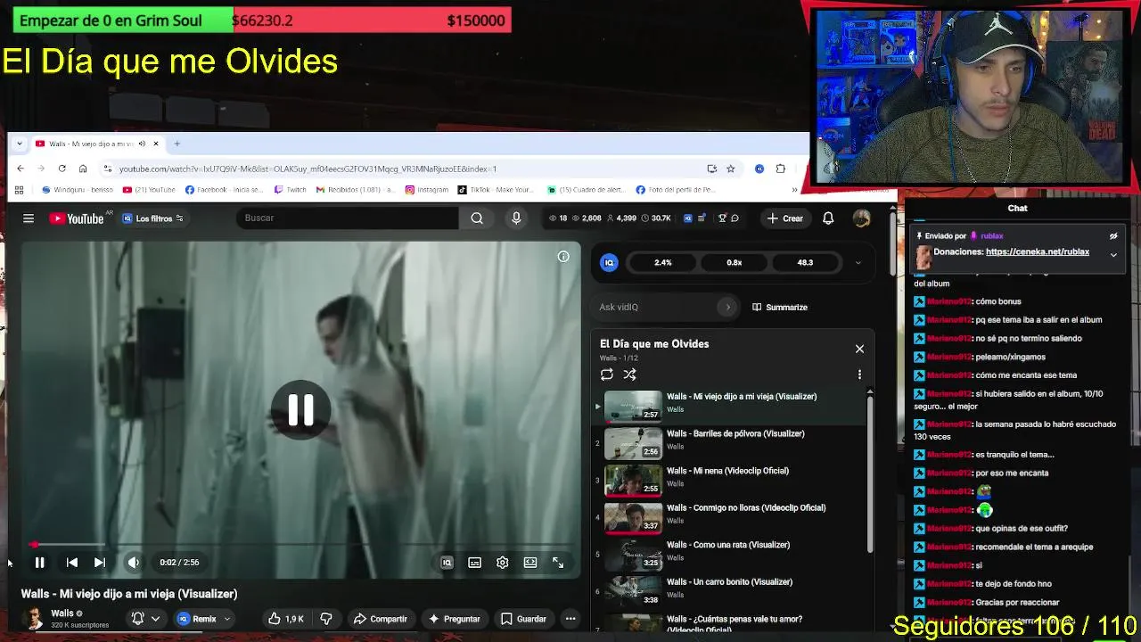The height and width of the screenshot is (642, 1141).
Task: Open the account avatar menu
Action: (x=861, y=218)
